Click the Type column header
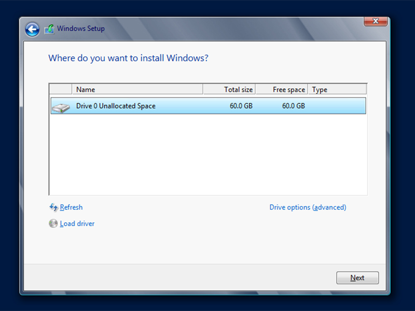 pyautogui.click(x=337, y=89)
